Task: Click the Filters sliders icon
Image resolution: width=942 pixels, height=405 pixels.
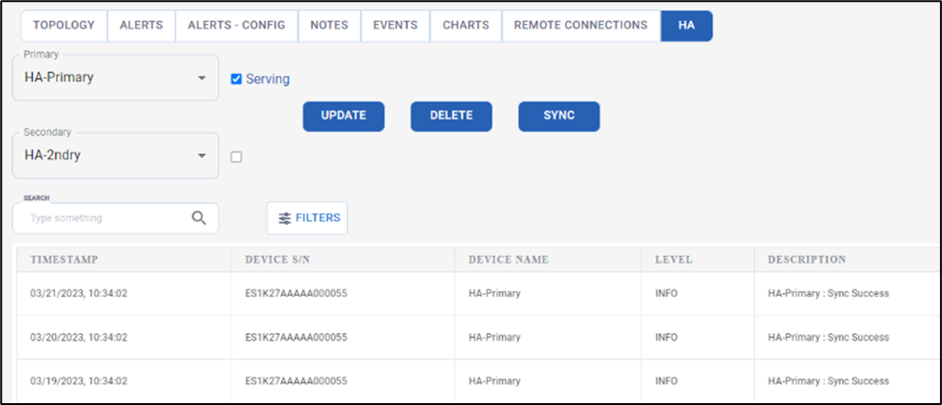Action: (285, 218)
